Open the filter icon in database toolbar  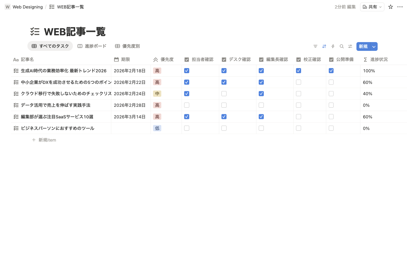pos(315,46)
